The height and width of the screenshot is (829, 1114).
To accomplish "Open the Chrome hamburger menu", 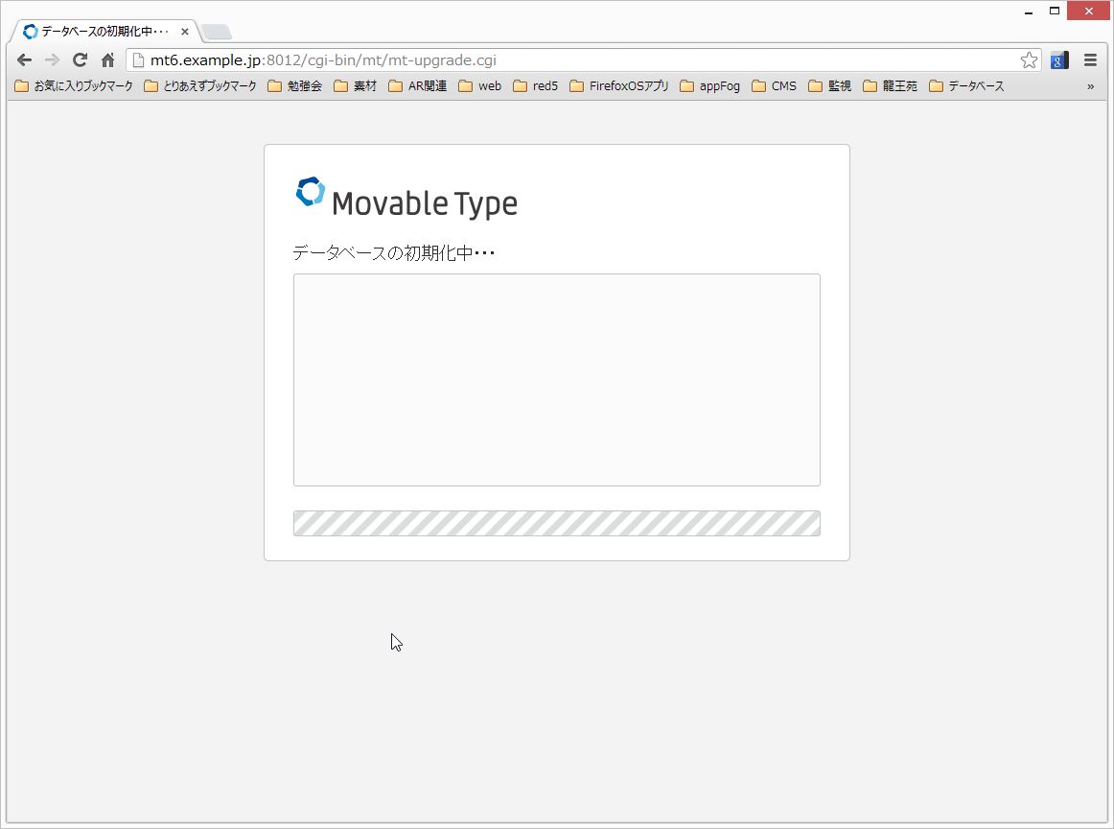I will click(1091, 60).
